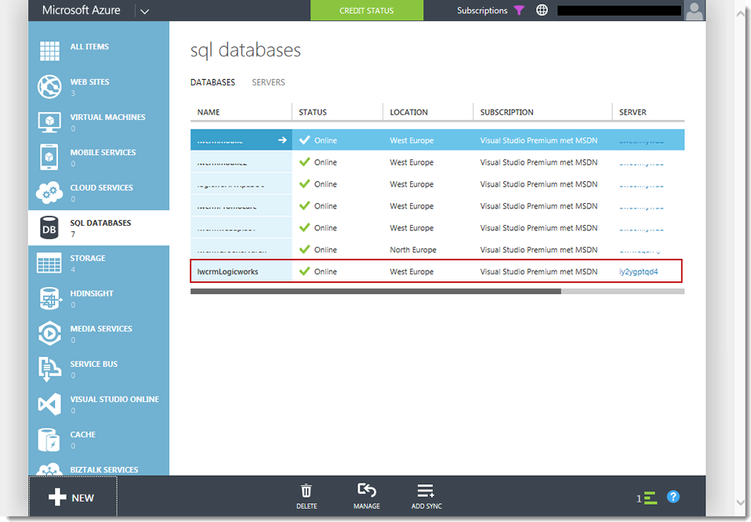Screen dimensions: 751x522
Task: Open the Storage table icon
Action: click(x=49, y=263)
